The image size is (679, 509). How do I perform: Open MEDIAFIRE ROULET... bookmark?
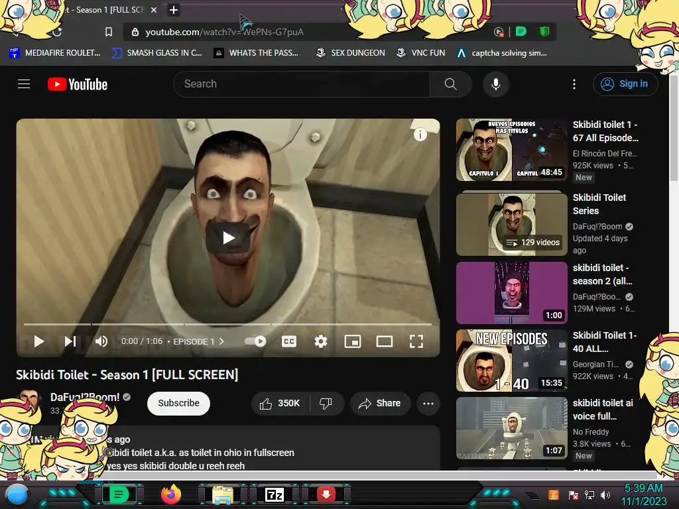[54, 53]
